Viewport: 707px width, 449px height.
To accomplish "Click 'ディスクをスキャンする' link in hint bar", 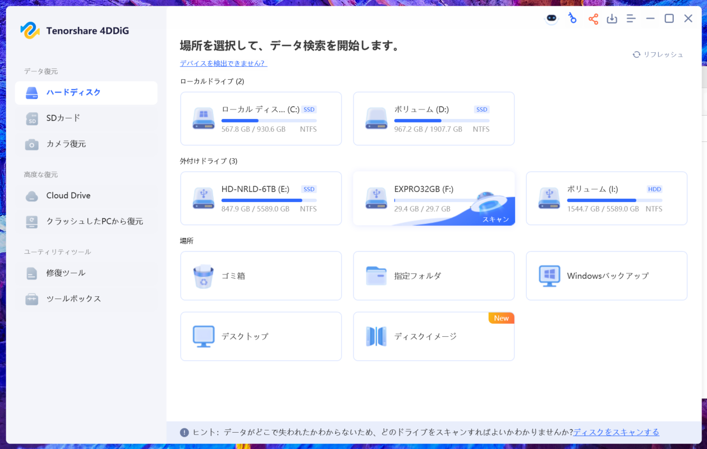I will pos(616,432).
